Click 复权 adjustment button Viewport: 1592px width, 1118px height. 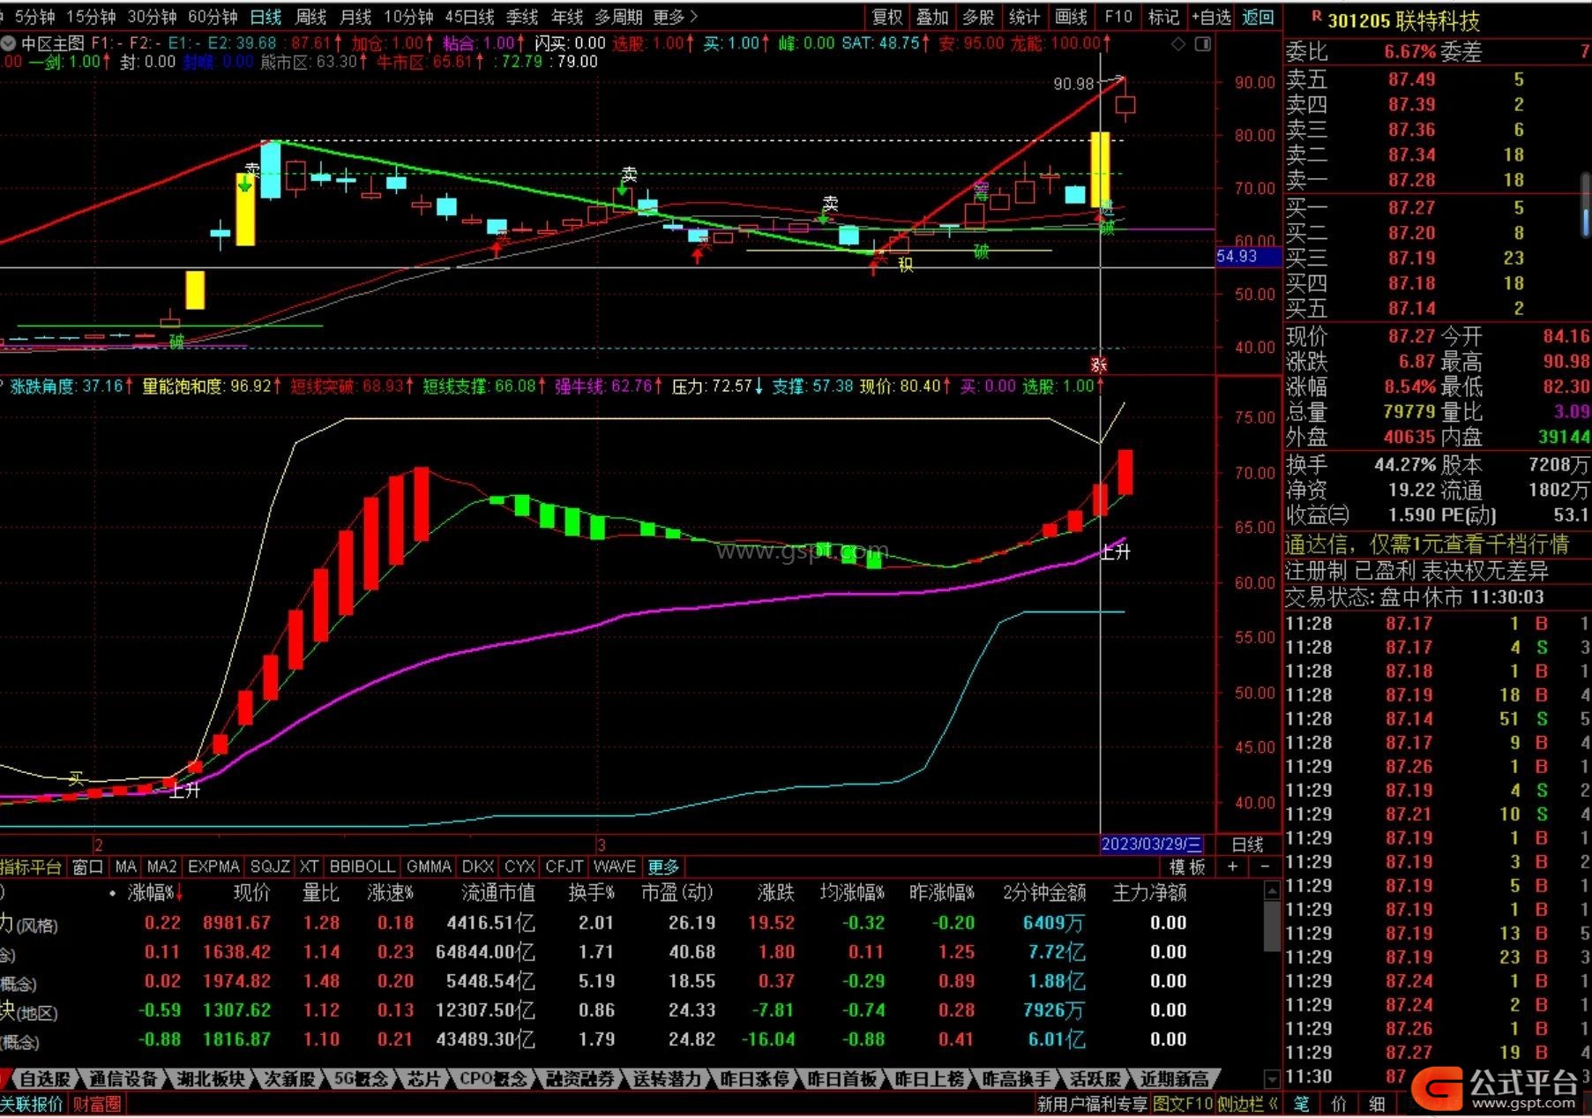[x=887, y=17]
